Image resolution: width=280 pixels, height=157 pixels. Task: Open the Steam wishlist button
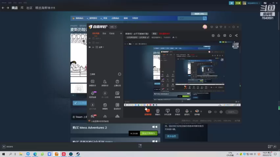199,14
